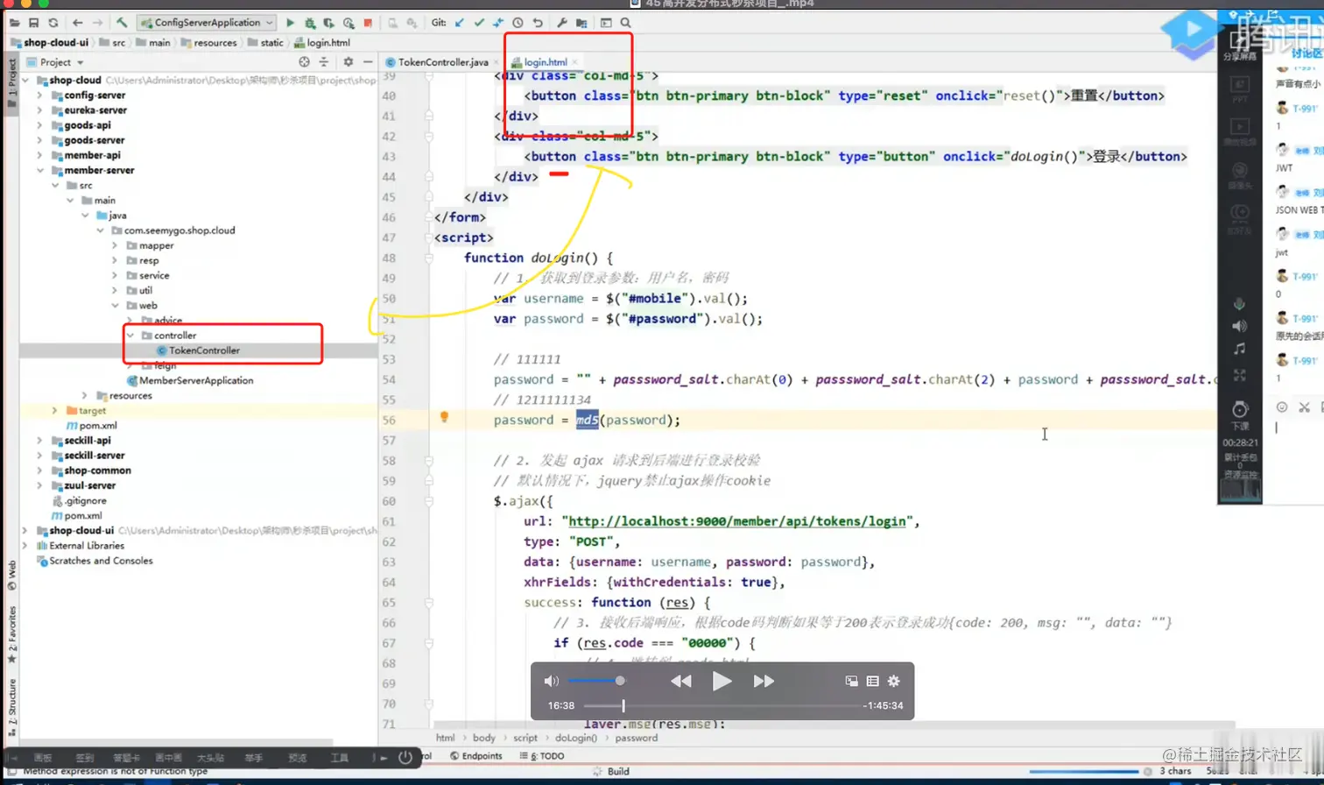Click the emoji icon in discussion chat
Screen dimensions: 1324x785
1283,407
